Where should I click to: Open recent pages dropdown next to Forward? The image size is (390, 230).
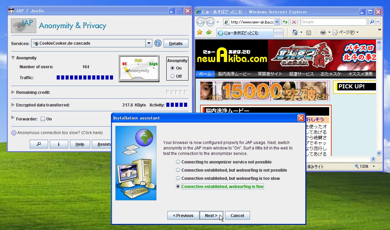pos(218,22)
